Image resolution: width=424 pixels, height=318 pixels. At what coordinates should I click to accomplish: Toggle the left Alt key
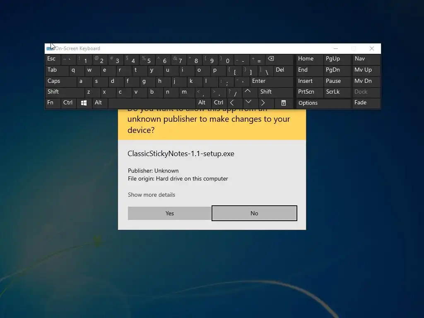pos(100,103)
